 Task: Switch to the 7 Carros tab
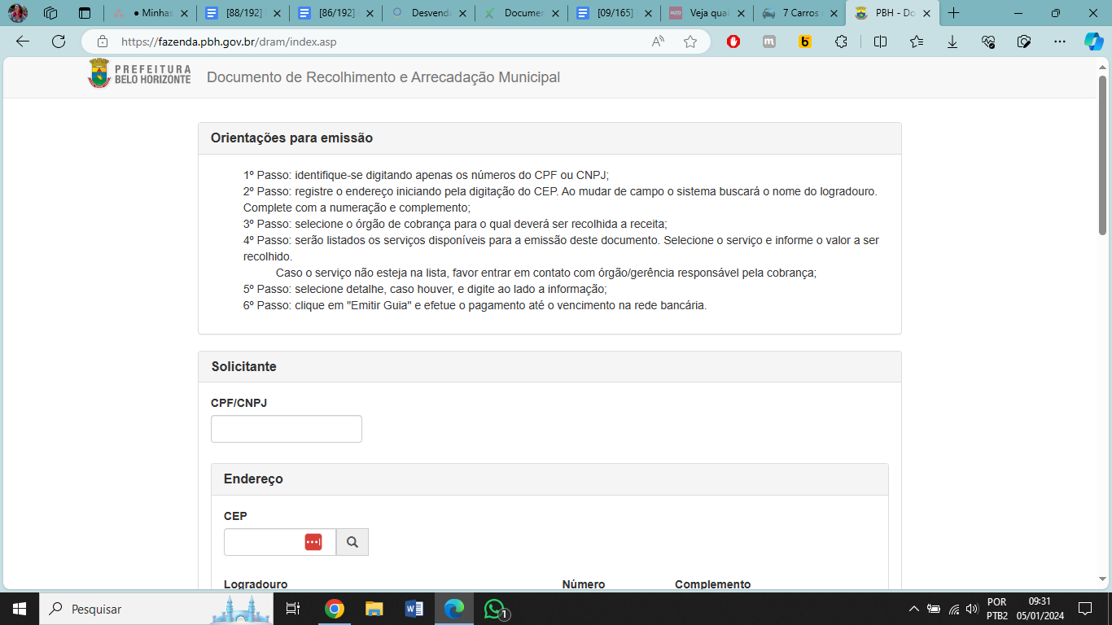800,13
